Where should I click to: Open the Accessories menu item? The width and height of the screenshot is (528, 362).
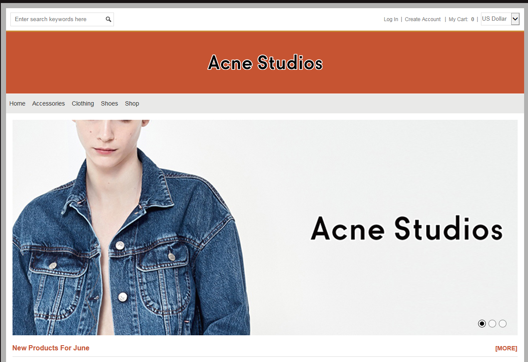(48, 103)
